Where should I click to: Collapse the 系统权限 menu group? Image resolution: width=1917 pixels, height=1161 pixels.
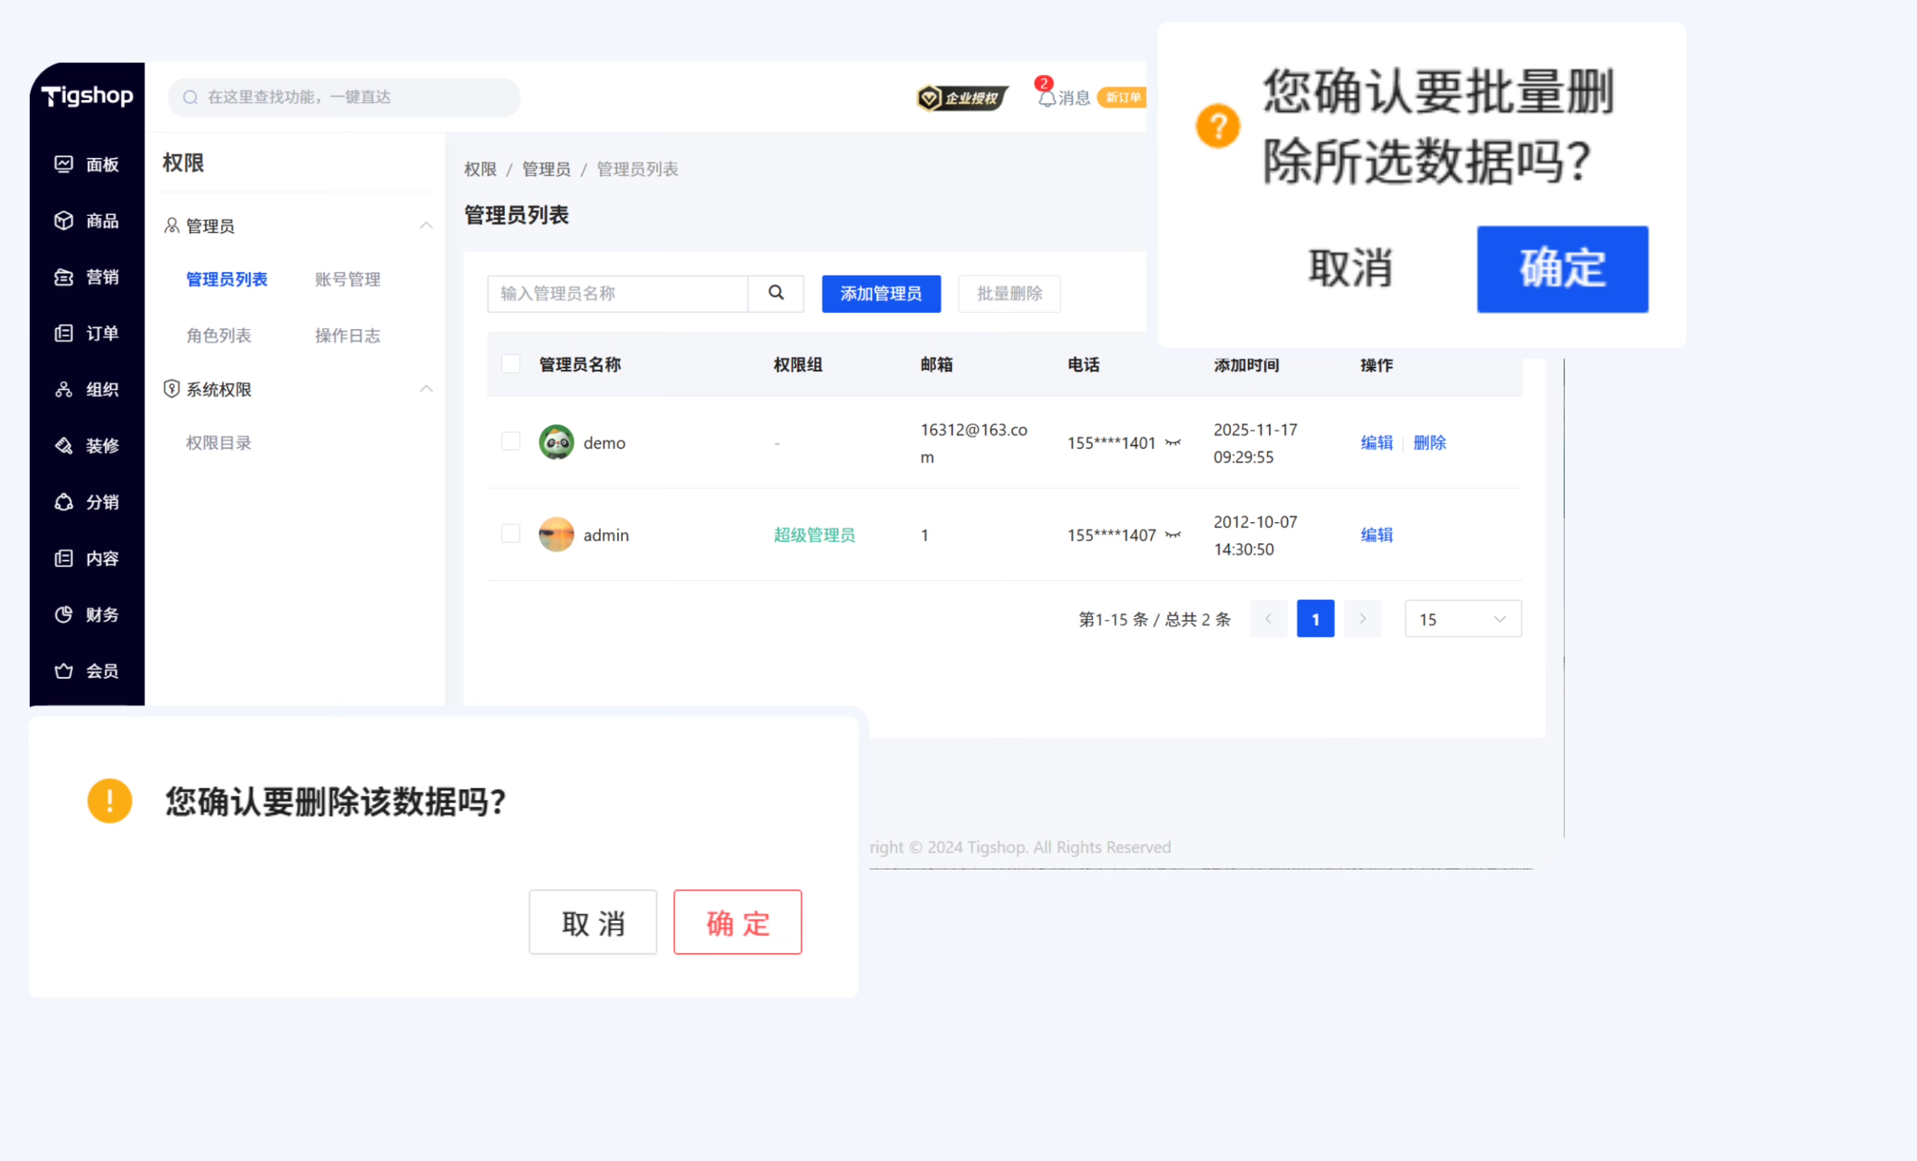pos(427,389)
